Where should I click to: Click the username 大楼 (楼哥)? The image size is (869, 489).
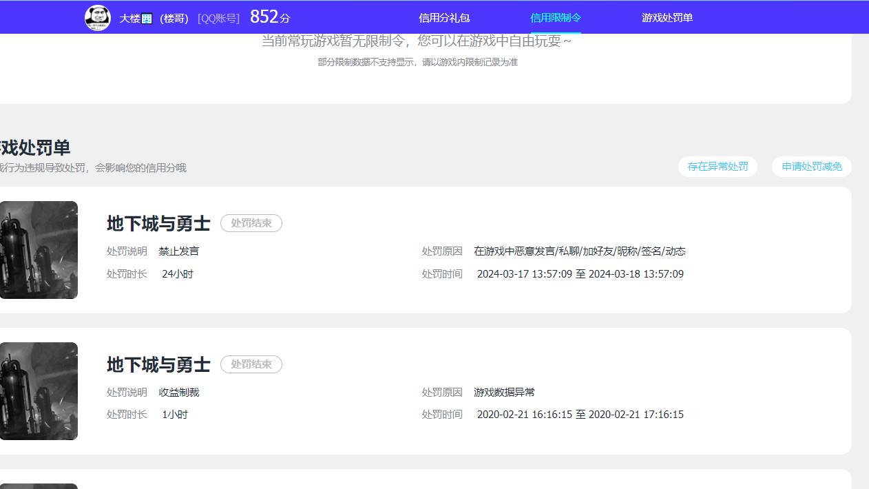tap(154, 19)
